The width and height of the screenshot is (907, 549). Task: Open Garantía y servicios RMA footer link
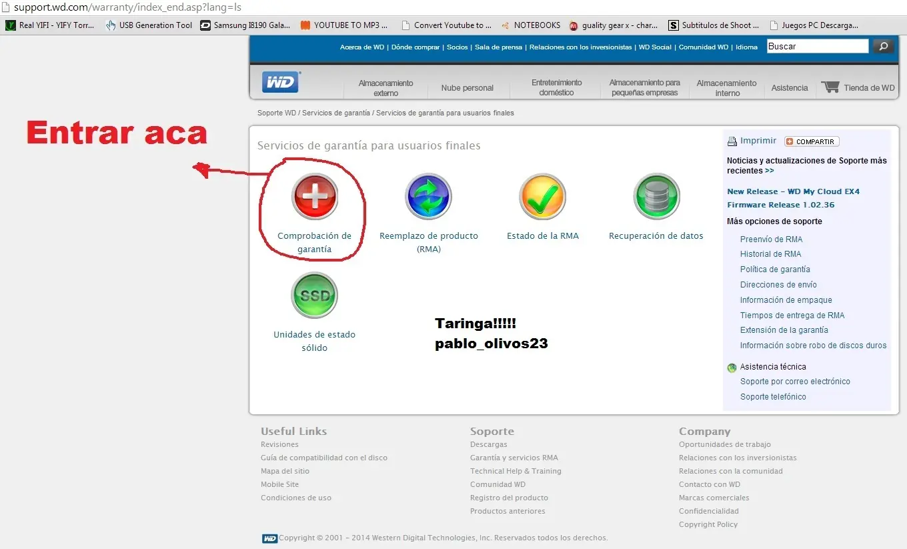coord(514,458)
